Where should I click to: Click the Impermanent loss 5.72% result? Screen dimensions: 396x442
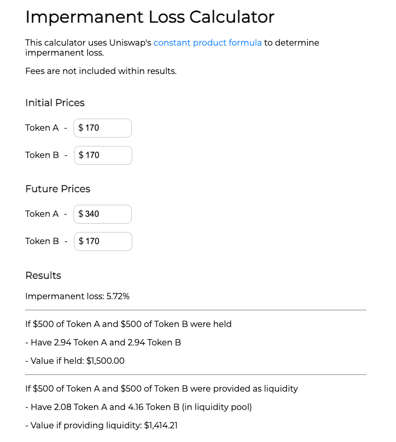77,297
